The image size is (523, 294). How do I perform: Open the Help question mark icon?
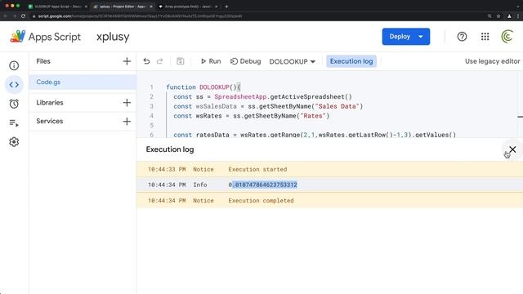462,37
